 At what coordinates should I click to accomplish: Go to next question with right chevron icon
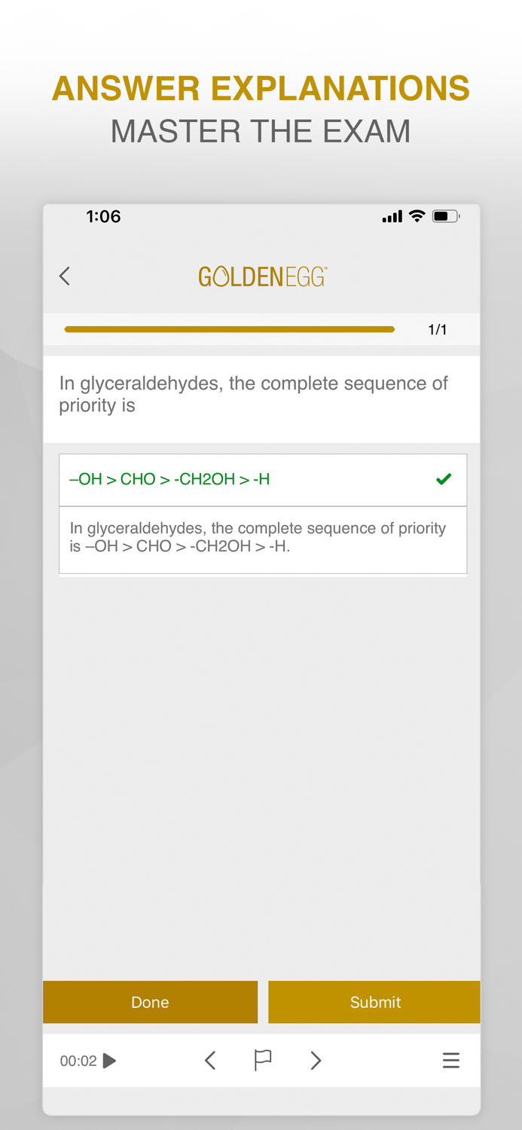(x=316, y=1060)
